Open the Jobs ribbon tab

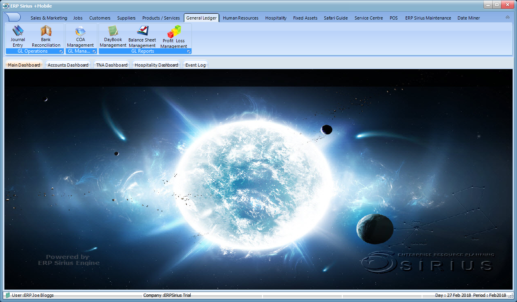click(x=78, y=18)
